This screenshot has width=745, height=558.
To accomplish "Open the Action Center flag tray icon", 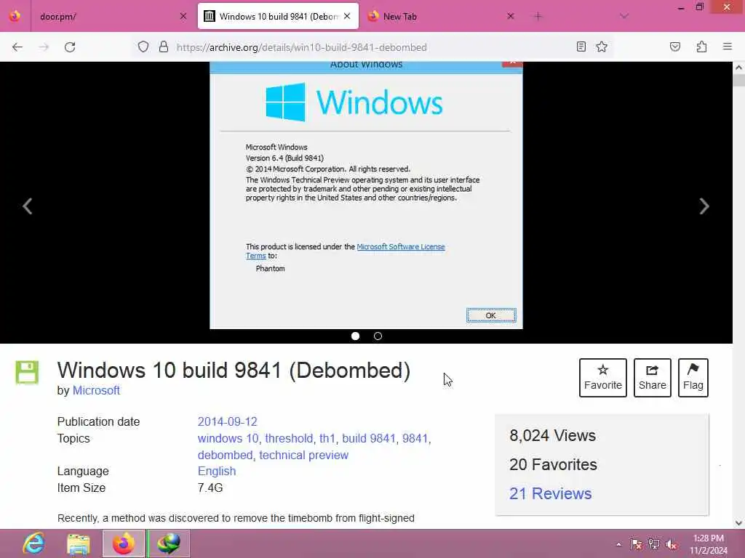I will coord(636,543).
